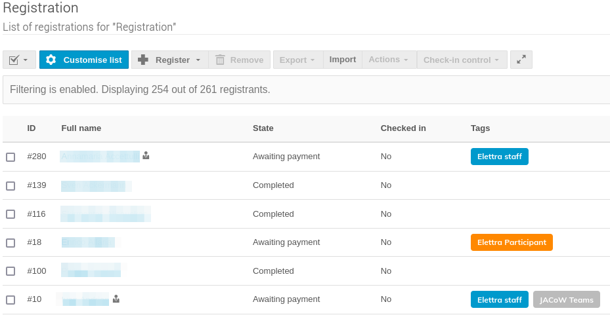Image resolution: width=610 pixels, height=319 pixels.
Task: Select the checkbox for registration #139
Action: (x=11, y=186)
